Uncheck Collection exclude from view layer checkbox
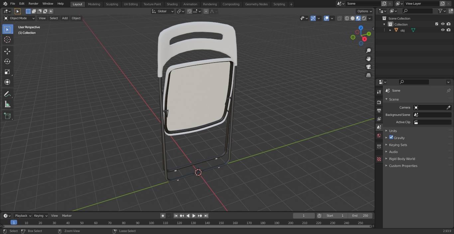This screenshot has height=234, width=454. tap(437, 24)
